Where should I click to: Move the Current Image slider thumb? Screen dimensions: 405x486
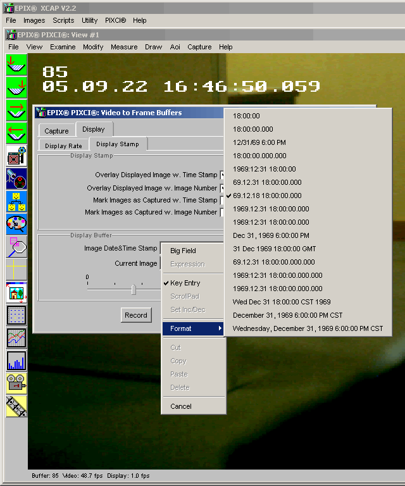[x=134, y=289]
